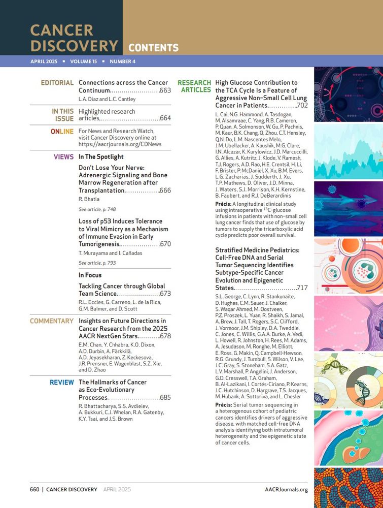Click the COMMENTARY section heading
Image resolution: width=383 pixels, height=508 pixels.
52,321
